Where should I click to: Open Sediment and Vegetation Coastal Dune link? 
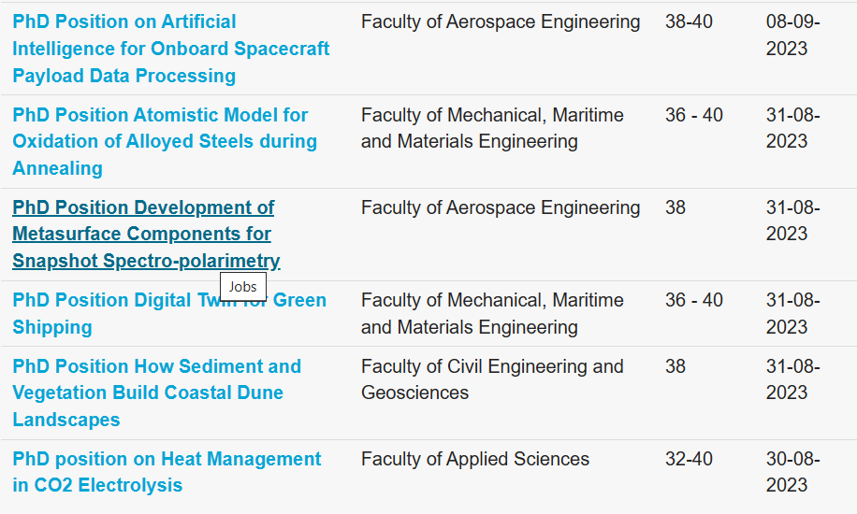156,393
